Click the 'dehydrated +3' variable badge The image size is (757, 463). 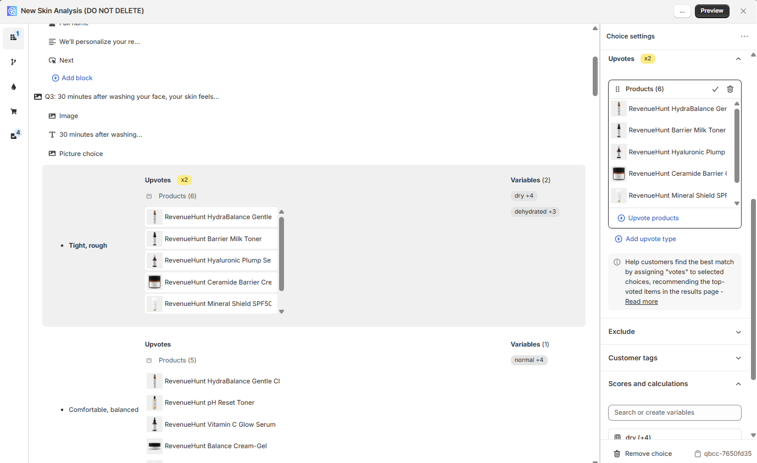click(535, 211)
